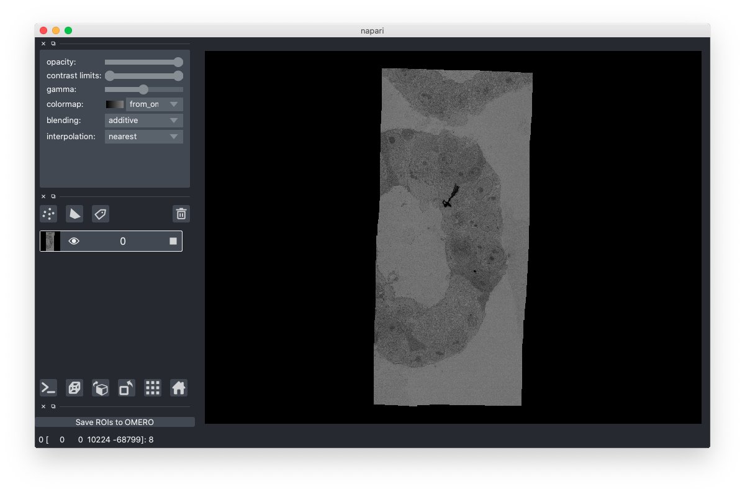This screenshot has width=745, height=494.
Task: Open the colormap dropdown
Action: pyautogui.click(x=155, y=104)
